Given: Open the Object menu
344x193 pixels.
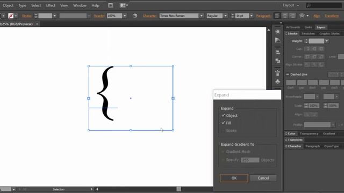Looking at the screenshot, I should [8, 5].
